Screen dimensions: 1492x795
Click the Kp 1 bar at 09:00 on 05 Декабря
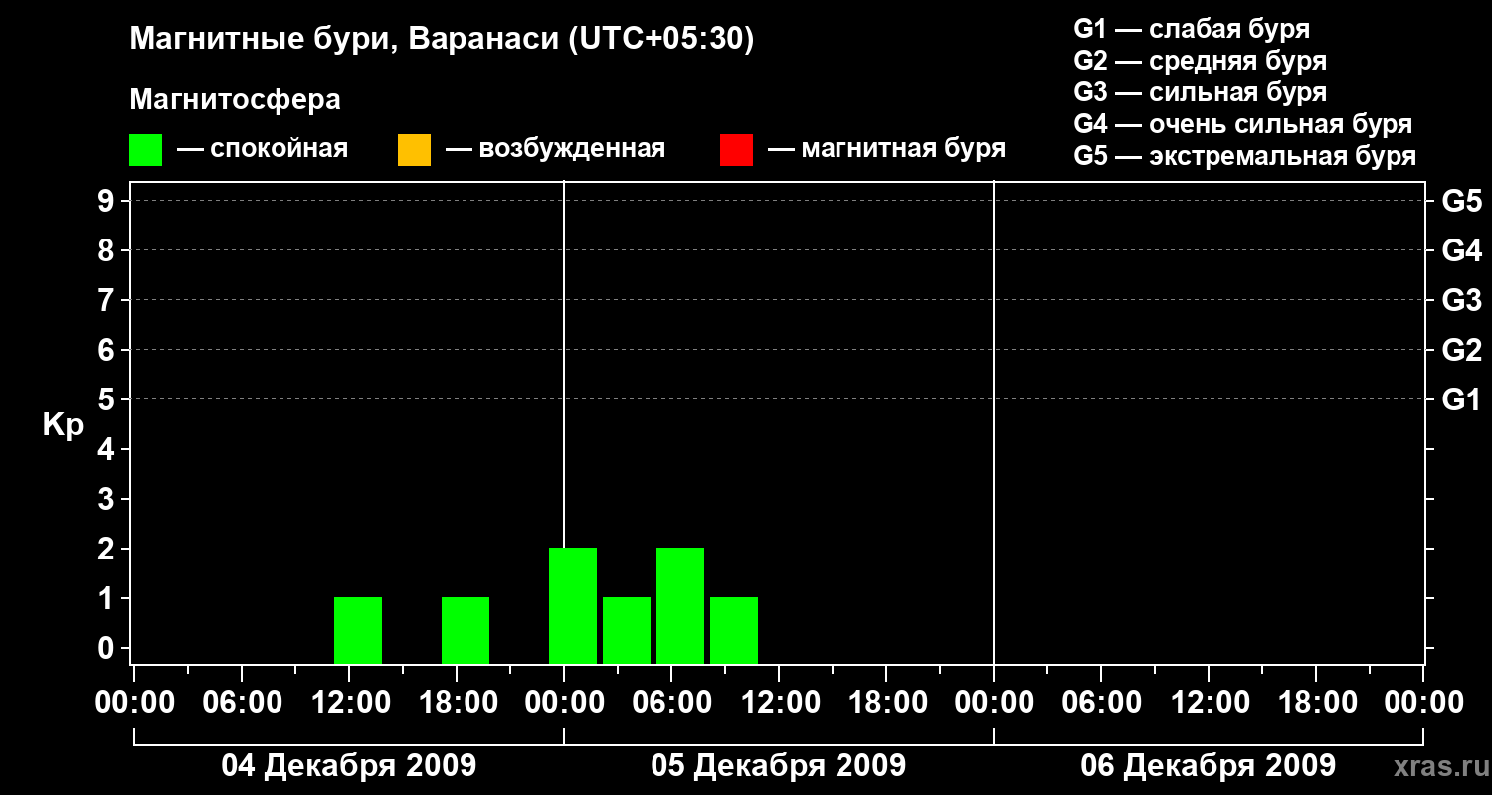734,630
